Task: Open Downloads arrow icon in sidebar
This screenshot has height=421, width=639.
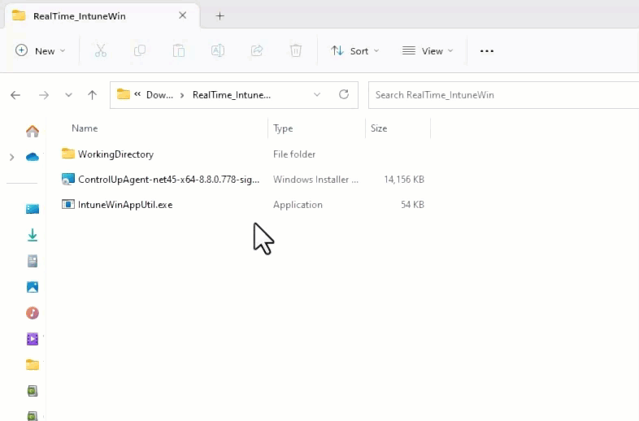Action: tap(33, 235)
